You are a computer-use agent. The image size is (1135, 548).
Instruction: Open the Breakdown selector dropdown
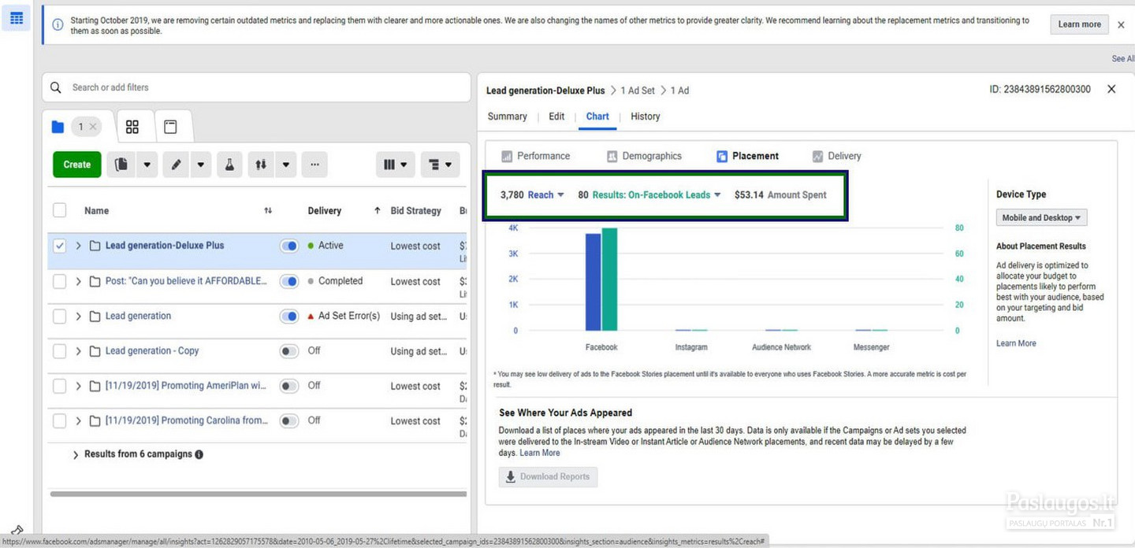[x=440, y=165]
